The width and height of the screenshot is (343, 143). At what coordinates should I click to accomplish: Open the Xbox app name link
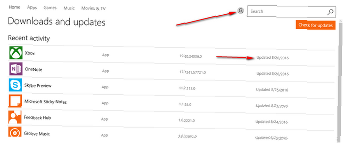(29, 54)
